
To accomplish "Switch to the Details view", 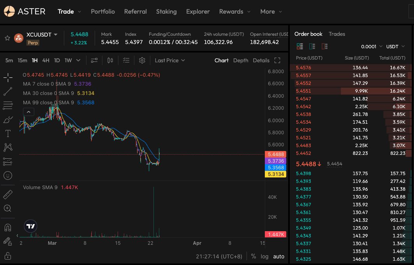I will [261, 60].
